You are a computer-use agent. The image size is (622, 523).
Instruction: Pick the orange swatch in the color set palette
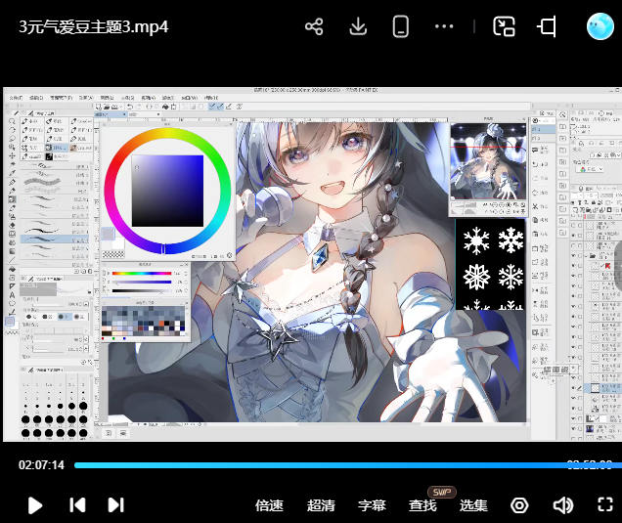[x=161, y=324]
